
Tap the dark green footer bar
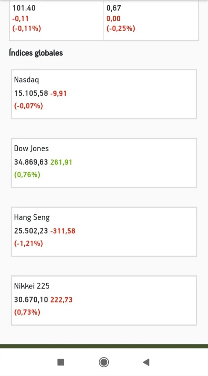104,346
